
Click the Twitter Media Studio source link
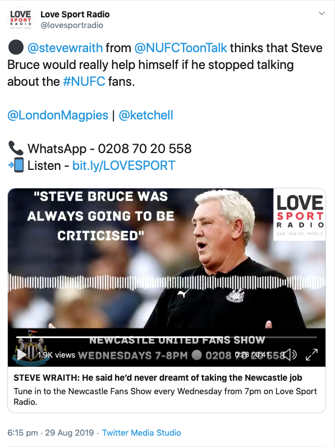point(141,432)
